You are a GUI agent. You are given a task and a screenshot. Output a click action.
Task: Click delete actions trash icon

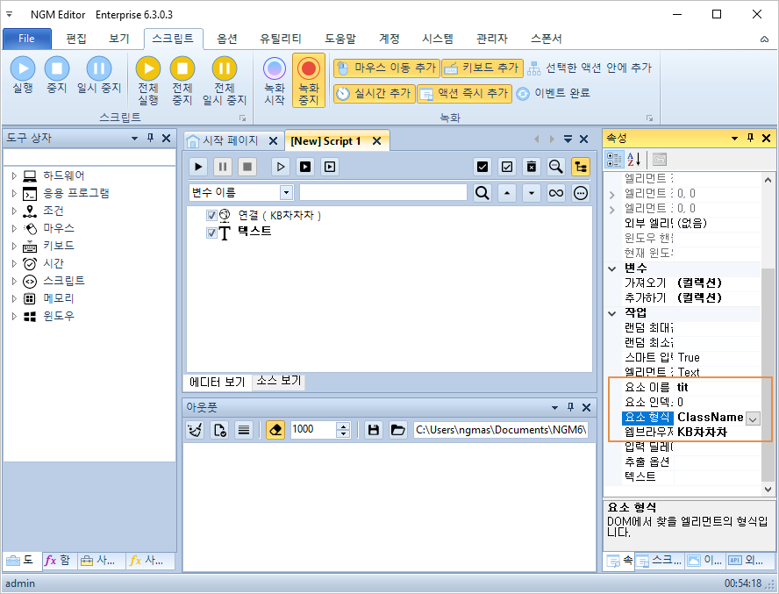pos(531,167)
